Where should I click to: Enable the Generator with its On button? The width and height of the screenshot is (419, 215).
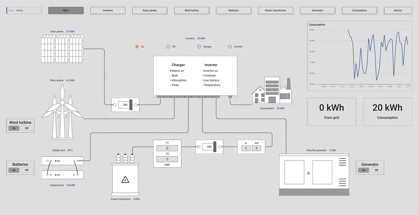click(x=364, y=170)
